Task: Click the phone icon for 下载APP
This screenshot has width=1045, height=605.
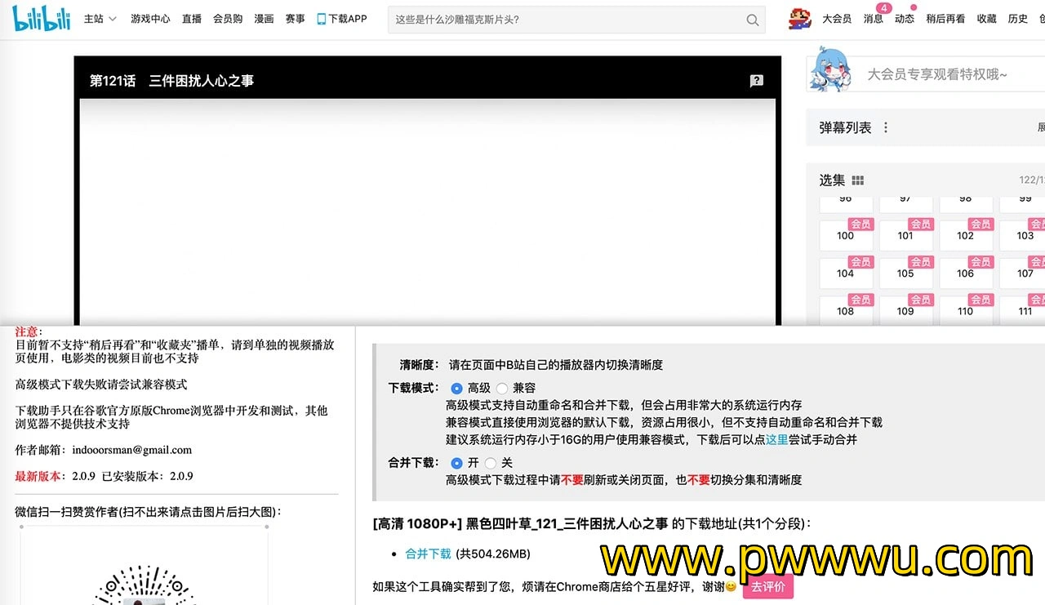Action: click(x=322, y=19)
